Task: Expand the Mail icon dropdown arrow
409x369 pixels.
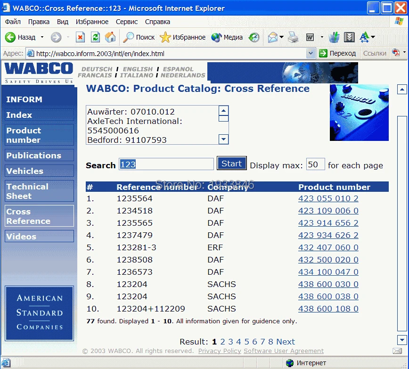Action: click(281, 37)
